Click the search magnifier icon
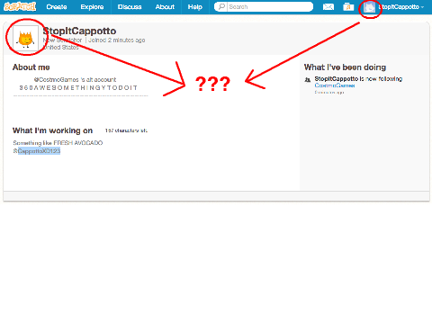Image resolution: width=432 pixels, height=324 pixels. coord(221,6)
